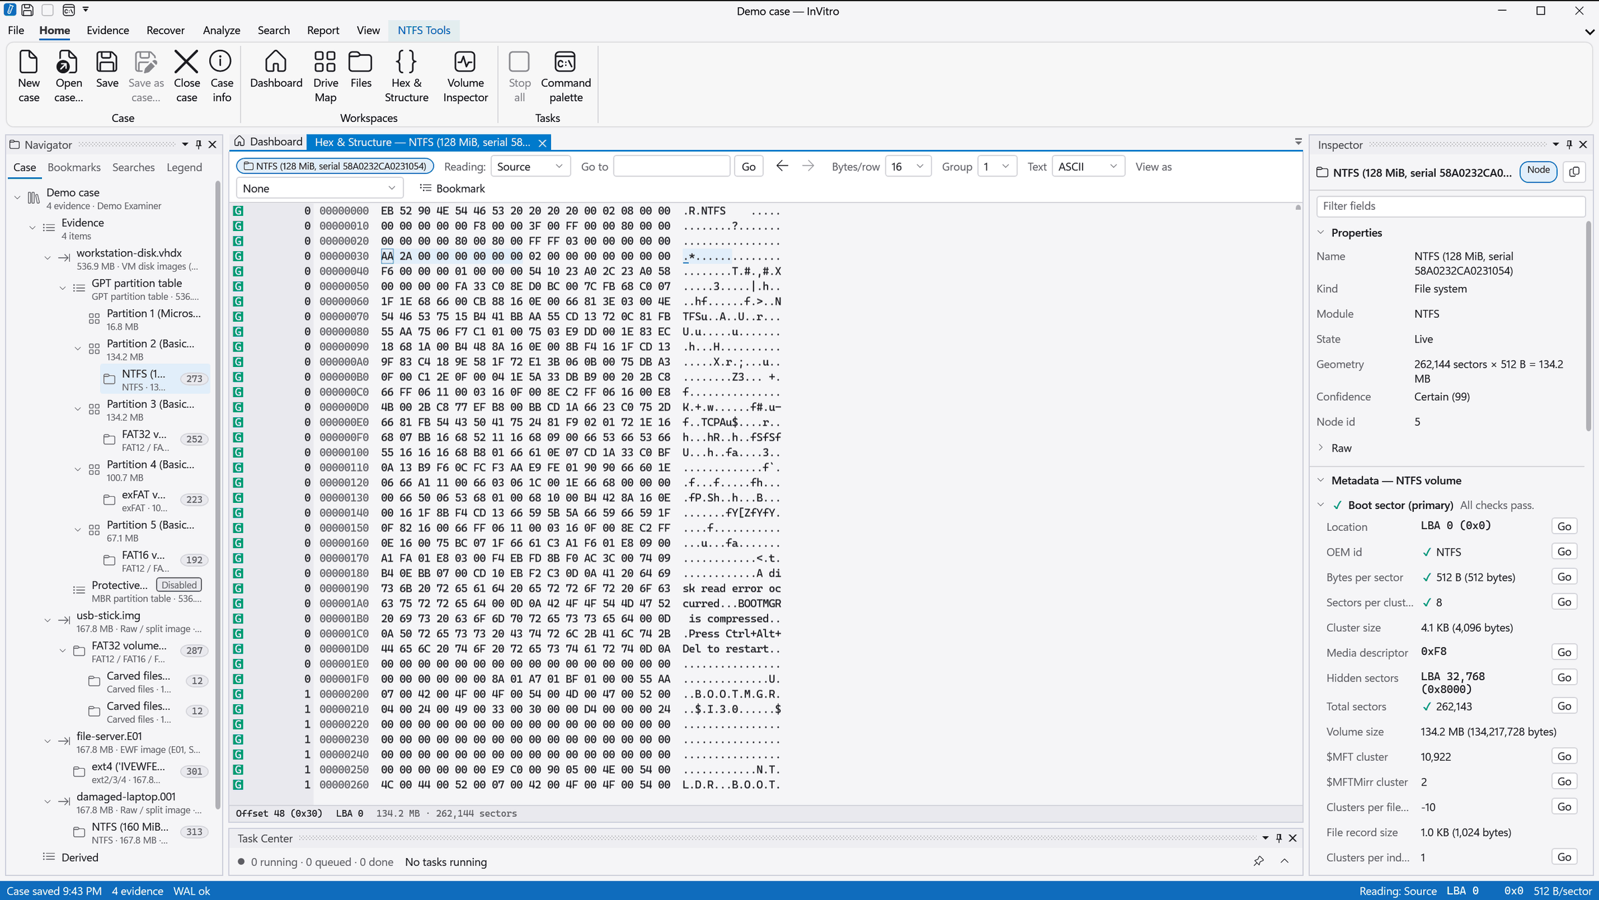This screenshot has height=900, width=1599.
Task: Open the Command palette
Action: [566, 76]
